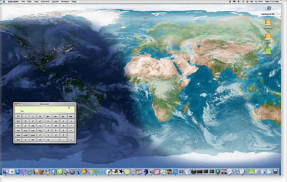Viewport: 287px width, 182px height.
Task: Click the number 1 key
Action: 48,135
